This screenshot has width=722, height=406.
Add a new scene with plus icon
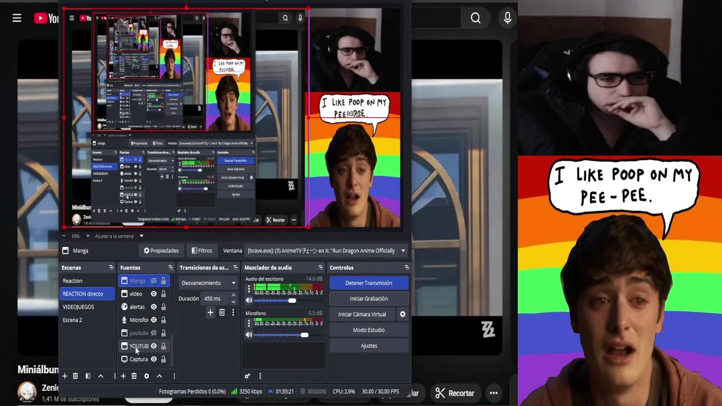click(64, 376)
